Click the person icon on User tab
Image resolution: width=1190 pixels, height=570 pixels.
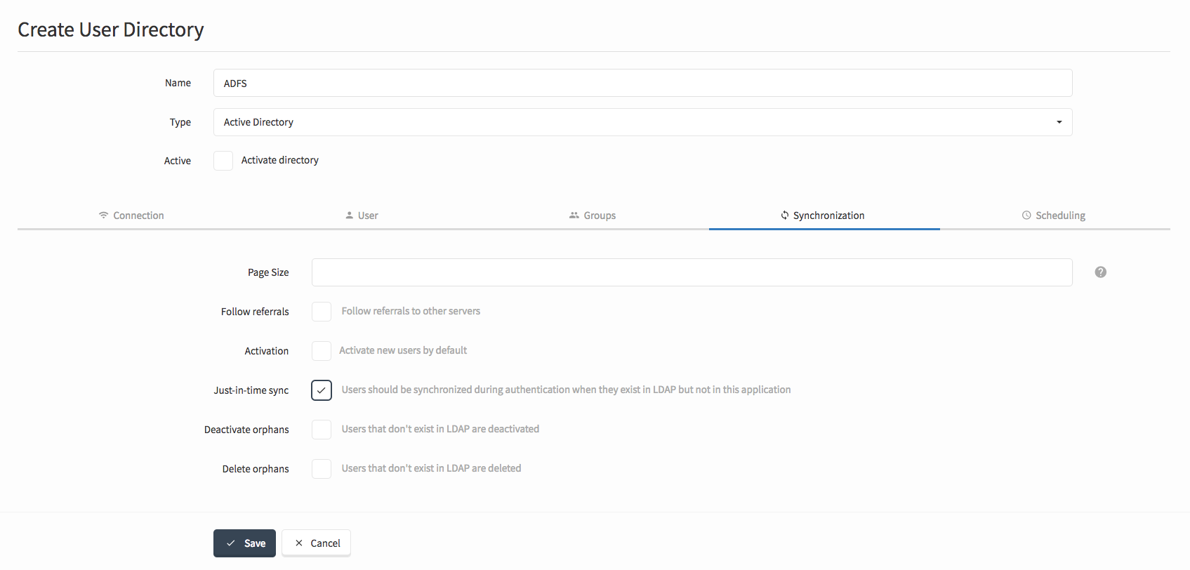coord(349,216)
